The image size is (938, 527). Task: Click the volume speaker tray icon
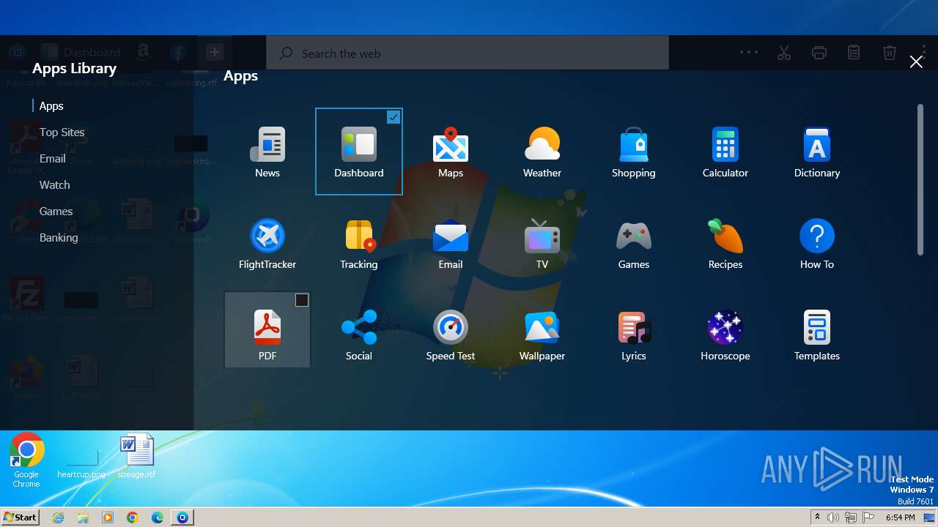(x=833, y=517)
